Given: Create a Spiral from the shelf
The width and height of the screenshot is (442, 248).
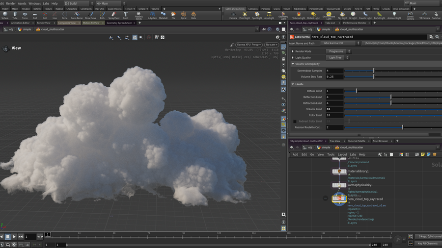Looking at the screenshot, I should pyautogui.click(x=184, y=15).
